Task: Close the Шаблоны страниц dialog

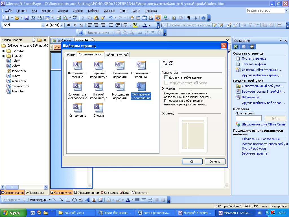Action: (224, 46)
